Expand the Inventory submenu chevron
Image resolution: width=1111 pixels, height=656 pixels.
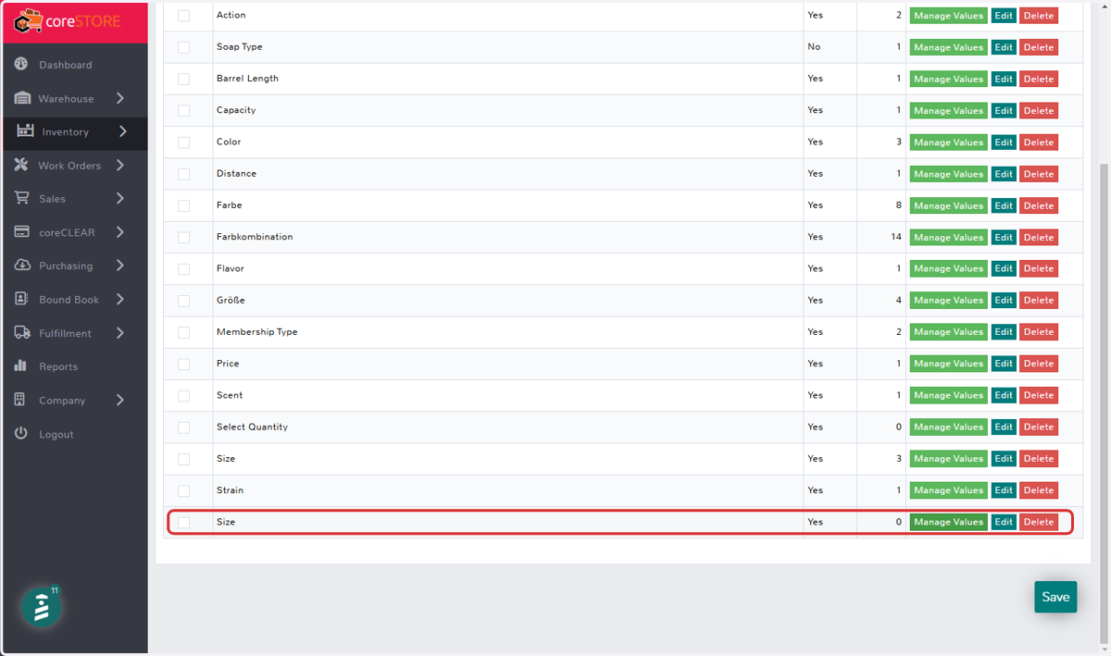point(123,131)
